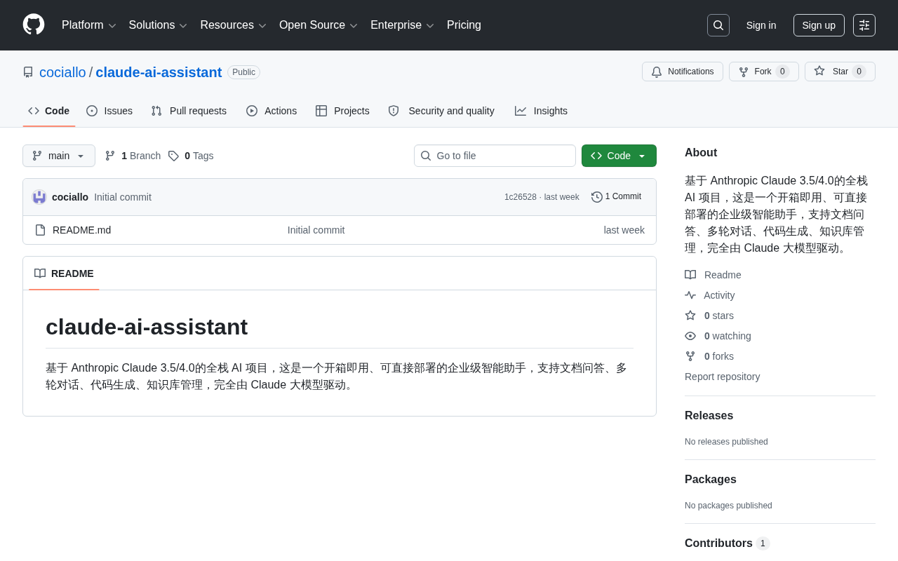Open the README.md file
The image size is (898, 561).
pos(81,230)
